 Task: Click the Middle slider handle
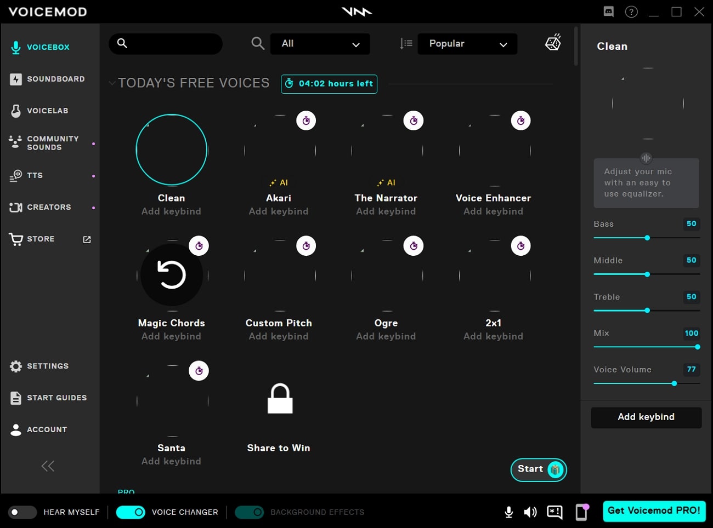[x=647, y=274]
